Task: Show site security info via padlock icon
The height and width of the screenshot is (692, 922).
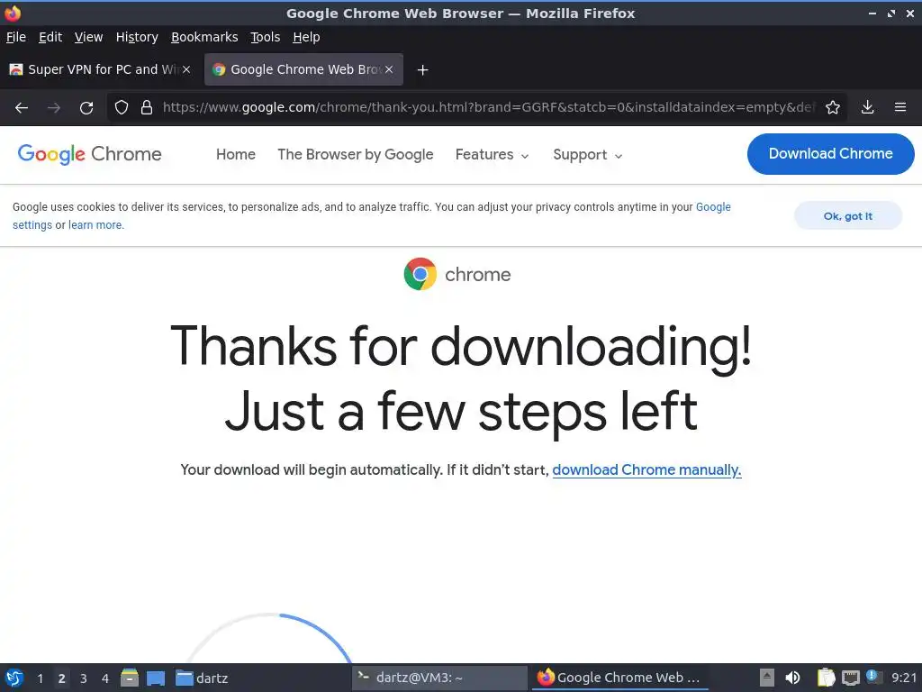Action: [147, 107]
